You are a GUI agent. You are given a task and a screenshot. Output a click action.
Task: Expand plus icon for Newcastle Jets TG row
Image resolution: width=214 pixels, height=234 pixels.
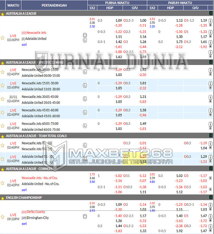210,148
